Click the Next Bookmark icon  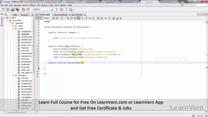(x=90, y=18)
